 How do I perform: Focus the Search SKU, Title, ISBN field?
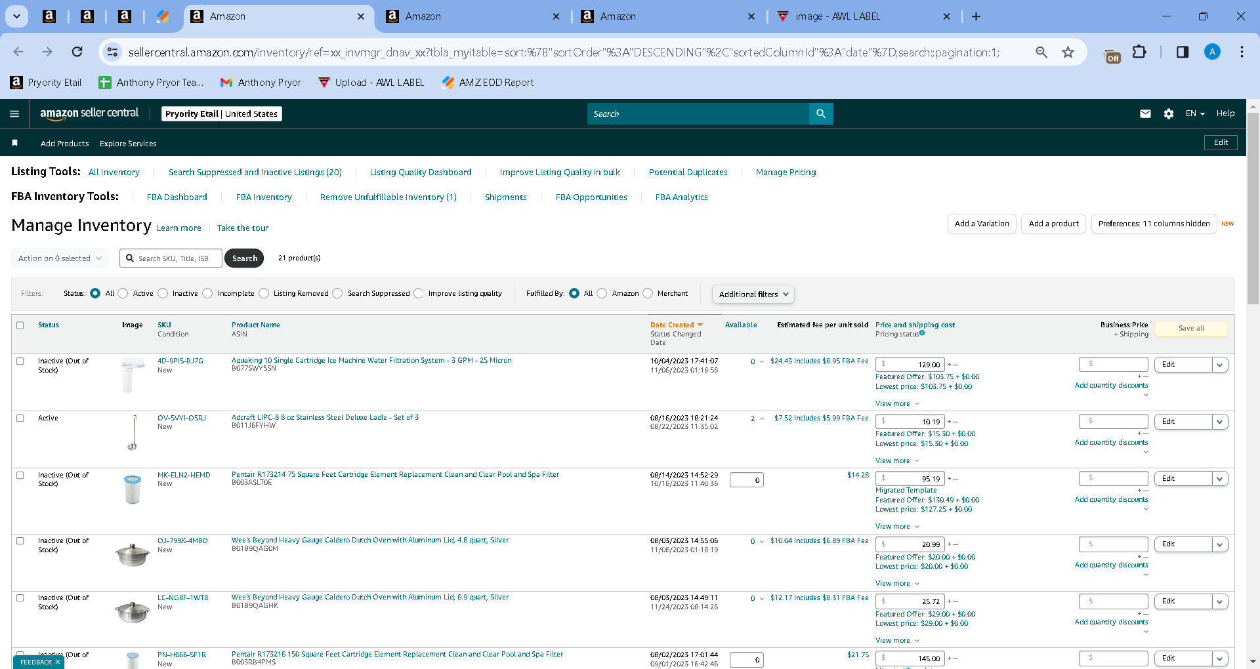(x=171, y=258)
